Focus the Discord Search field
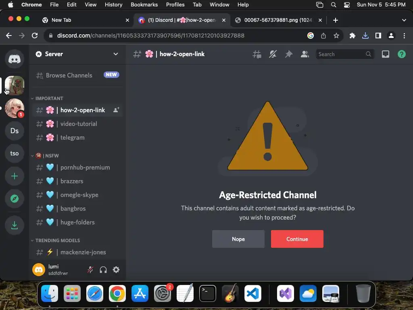The image size is (413, 310). pos(345,54)
